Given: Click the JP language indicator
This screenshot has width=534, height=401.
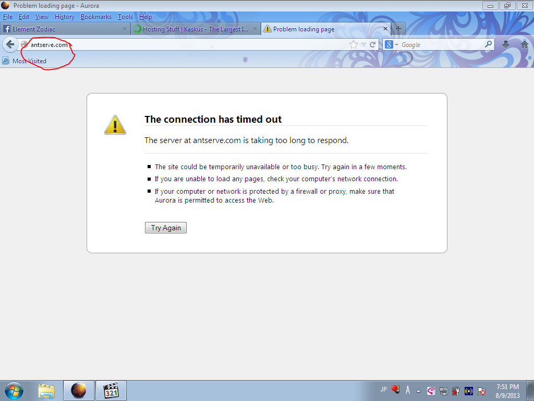Looking at the screenshot, I should 383,390.
